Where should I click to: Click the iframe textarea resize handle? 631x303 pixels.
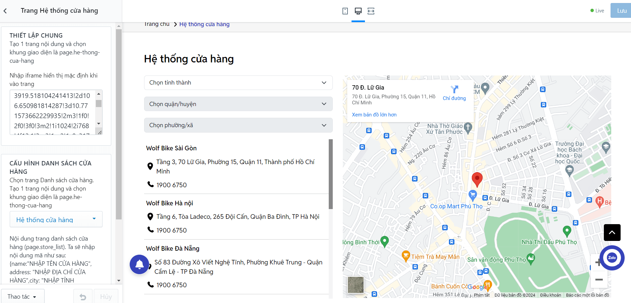pyautogui.click(x=100, y=132)
